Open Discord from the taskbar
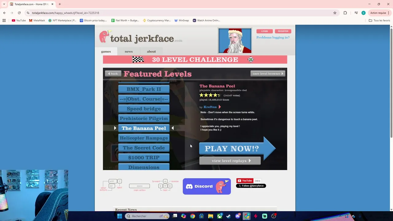 [x=238, y=216]
